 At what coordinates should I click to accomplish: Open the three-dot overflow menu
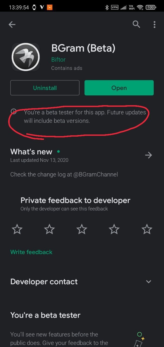coord(155,25)
